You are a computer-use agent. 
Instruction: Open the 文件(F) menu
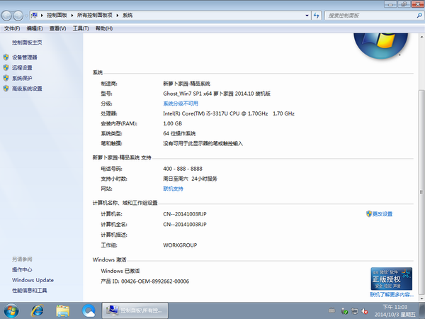[x=12, y=28]
